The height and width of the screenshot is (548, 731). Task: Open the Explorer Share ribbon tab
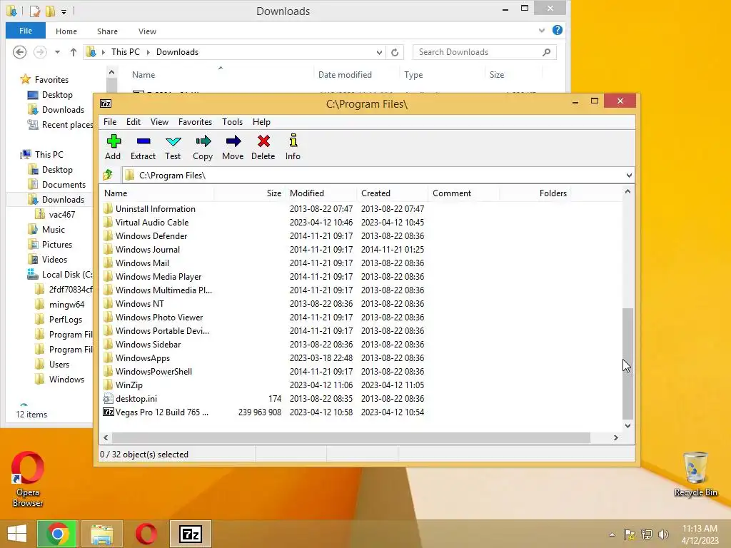[107, 31]
